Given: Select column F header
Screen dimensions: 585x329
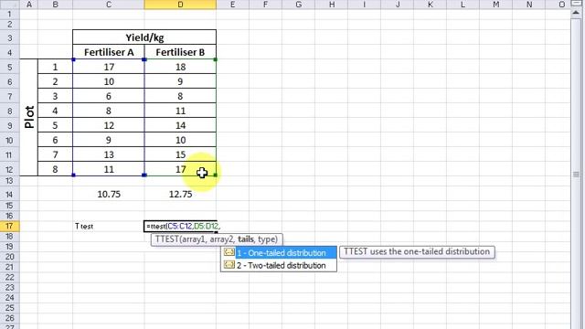Looking at the screenshot, I should point(265,5).
